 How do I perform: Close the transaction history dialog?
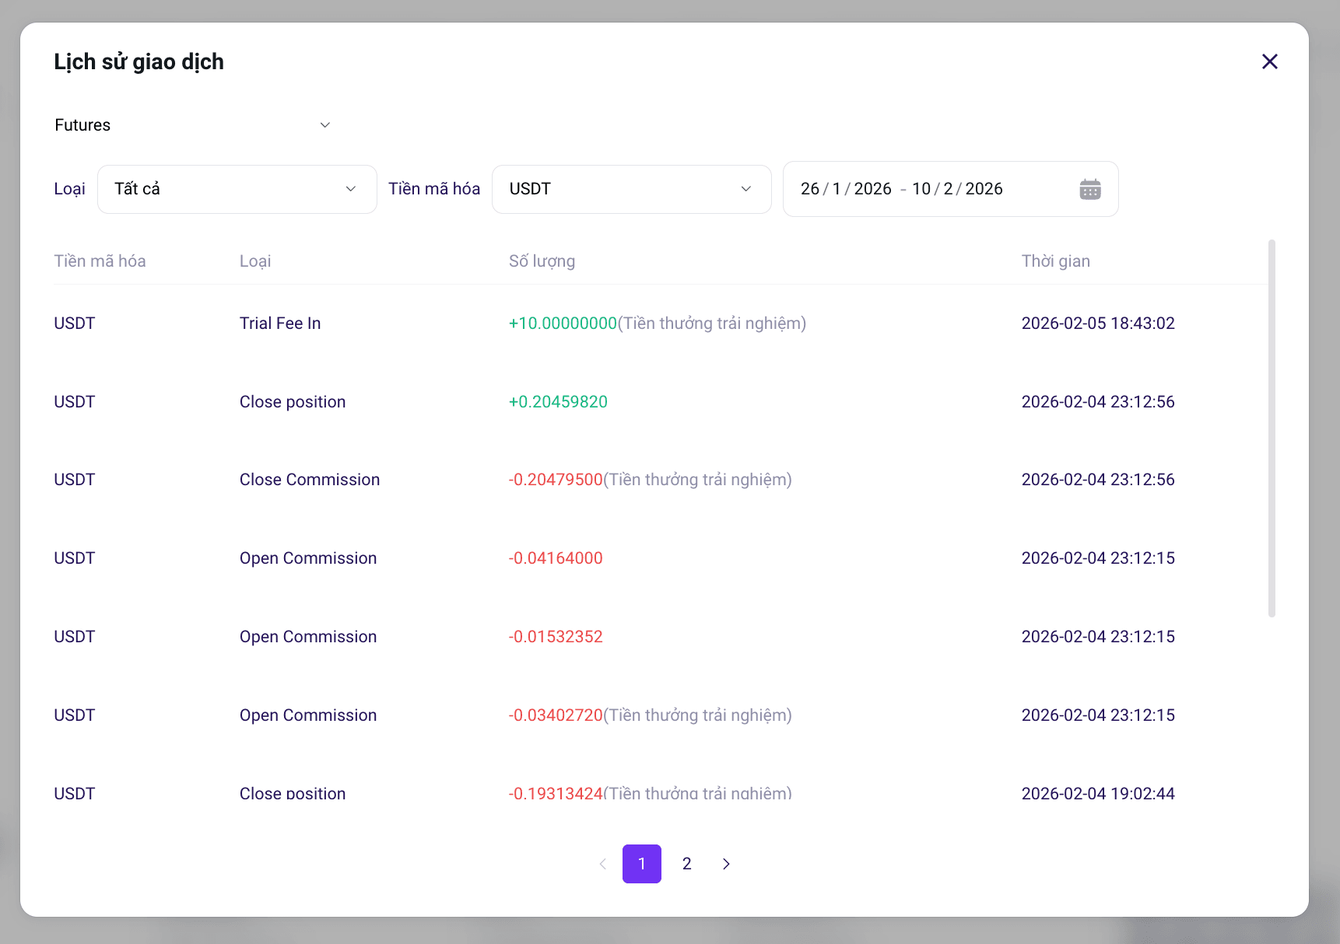(x=1269, y=61)
